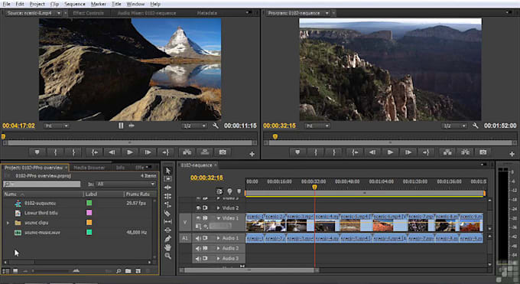Click New Item icon in Project panel

coord(138,271)
